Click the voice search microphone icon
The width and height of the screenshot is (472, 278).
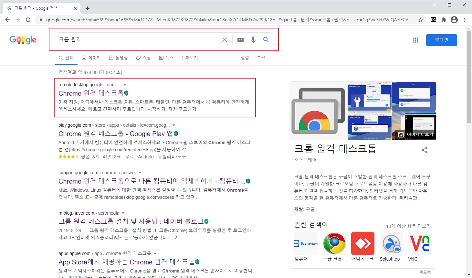[x=253, y=39]
